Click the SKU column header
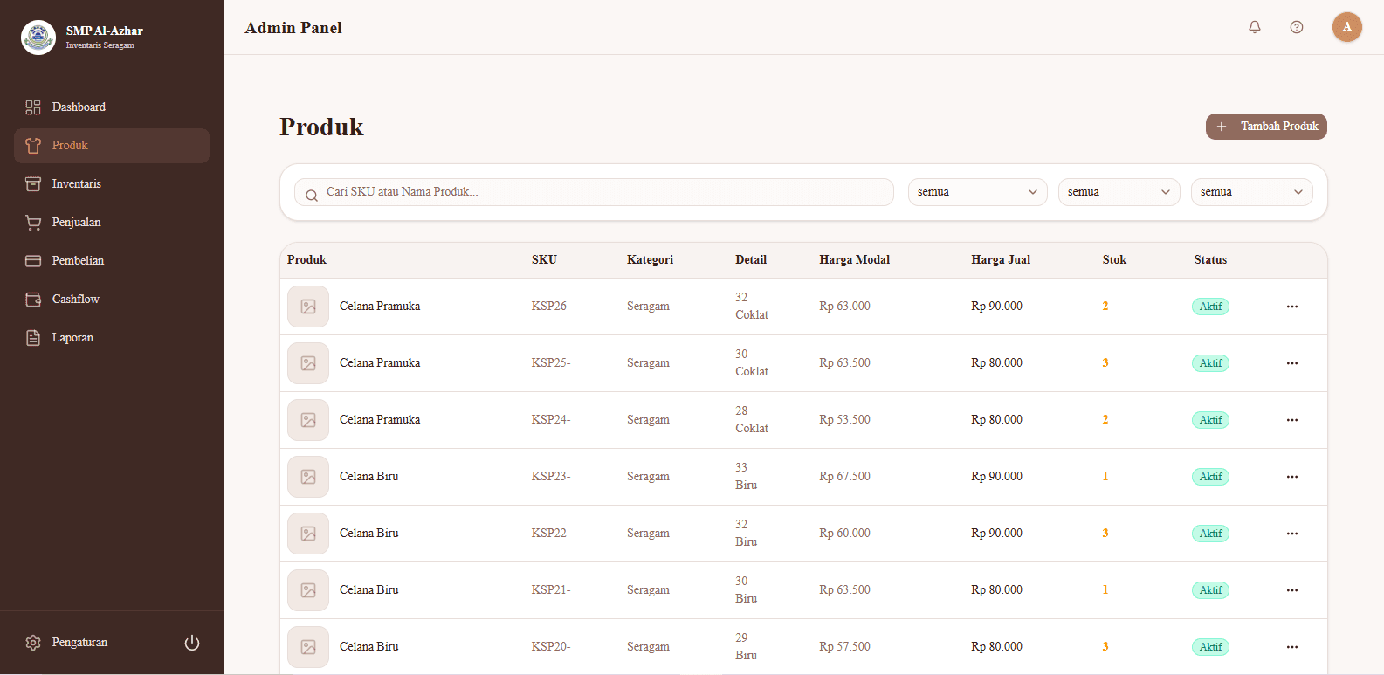 click(544, 260)
